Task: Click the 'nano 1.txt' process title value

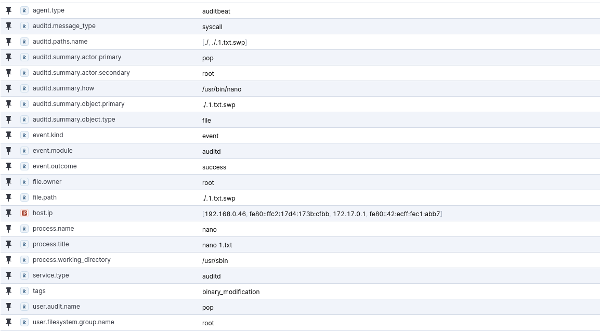Action: (x=217, y=245)
